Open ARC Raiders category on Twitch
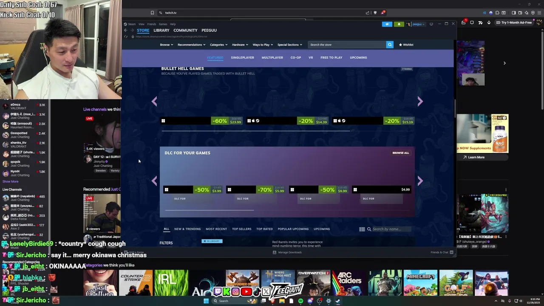Image resolution: width=544 pixels, height=306 pixels. pyautogui.click(x=349, y=283)
